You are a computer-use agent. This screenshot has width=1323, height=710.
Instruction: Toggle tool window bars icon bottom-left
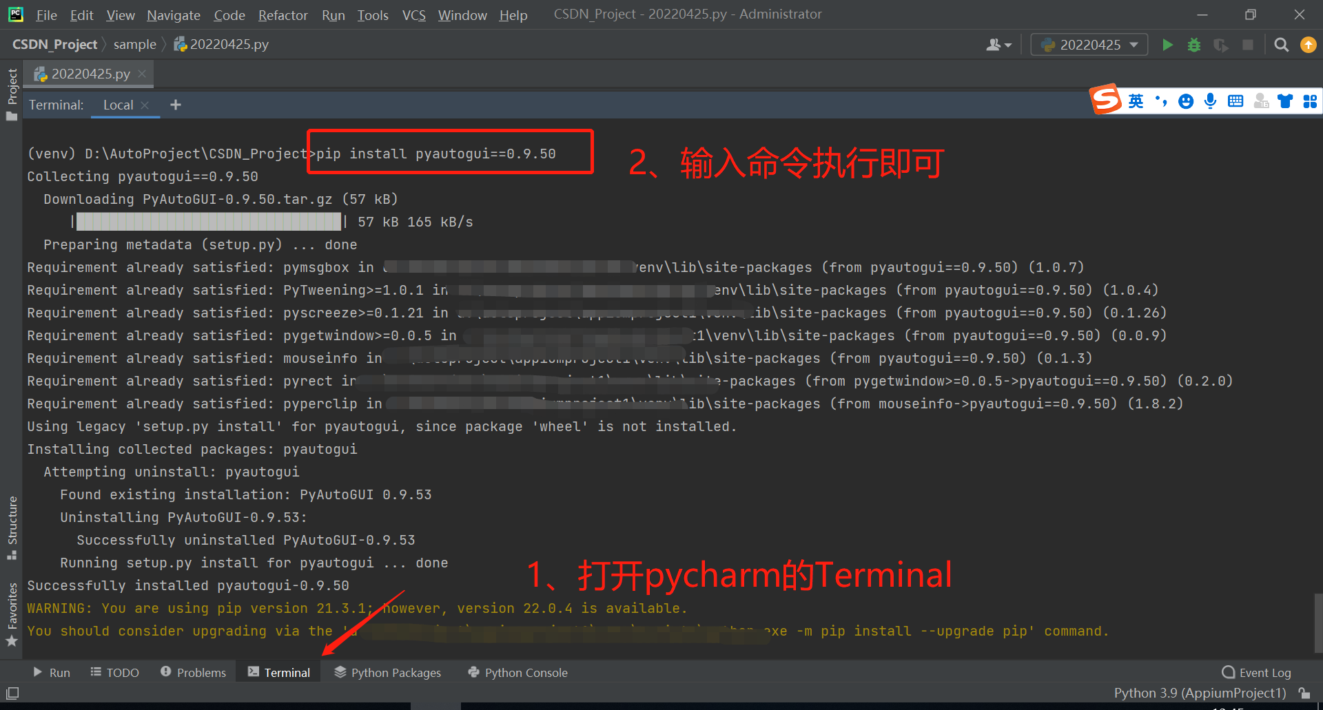tap(12, 693)
